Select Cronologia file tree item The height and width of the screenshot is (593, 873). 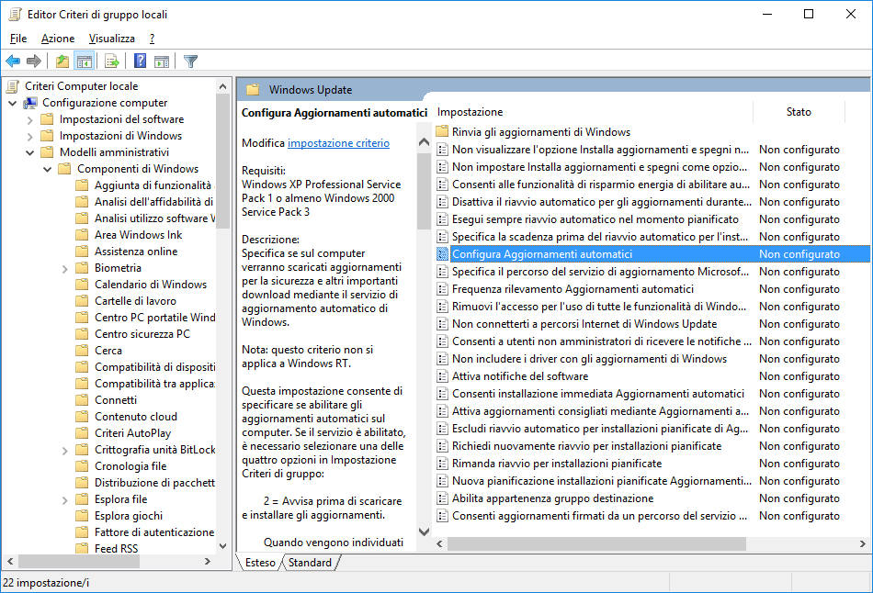(130, 466)
